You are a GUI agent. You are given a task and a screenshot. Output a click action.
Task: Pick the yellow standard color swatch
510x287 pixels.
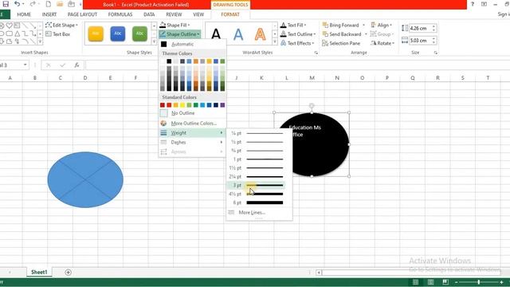[x=182, y=104]
